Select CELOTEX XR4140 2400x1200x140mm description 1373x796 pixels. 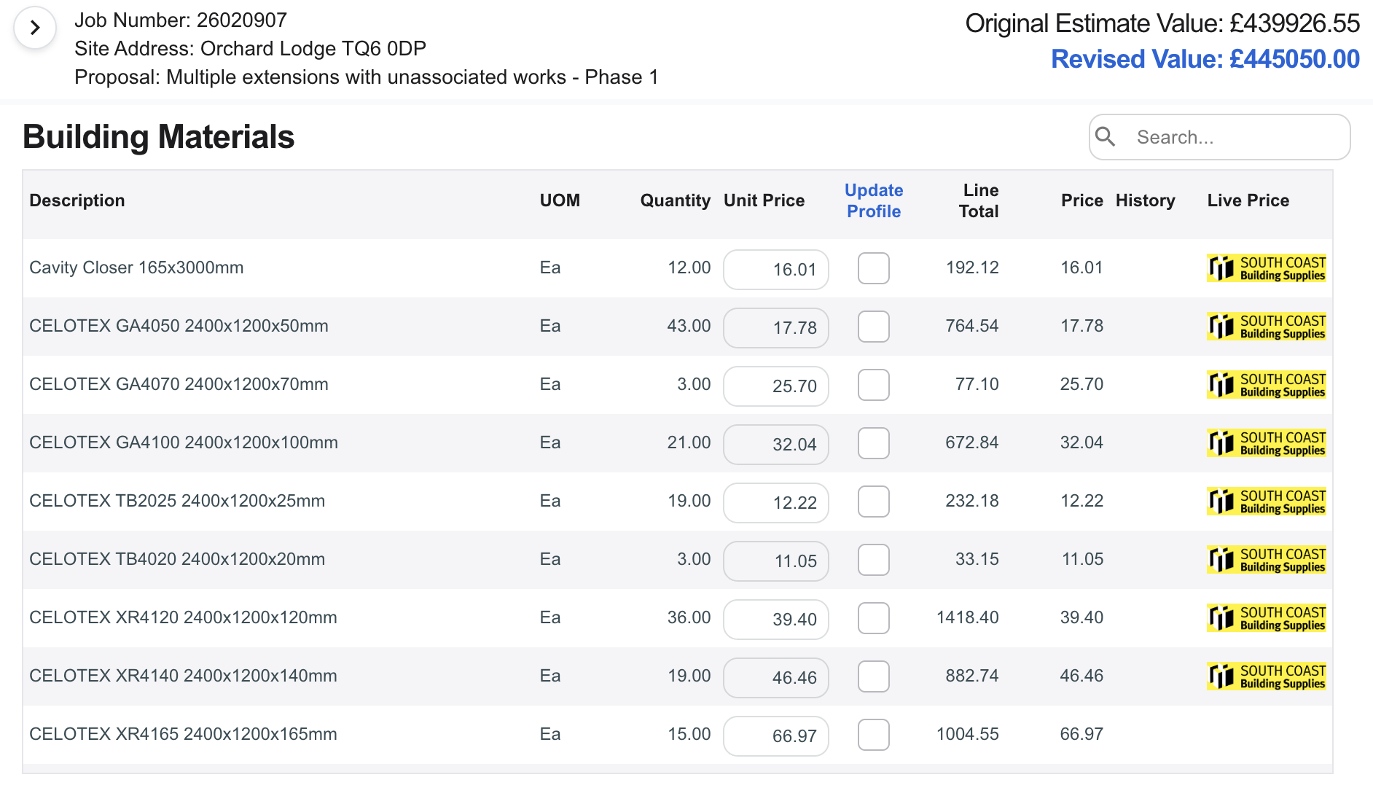(x=183, y=676)
